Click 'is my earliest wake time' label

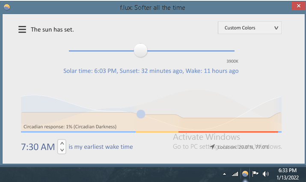pyautogui.click(x=101, y=147)
